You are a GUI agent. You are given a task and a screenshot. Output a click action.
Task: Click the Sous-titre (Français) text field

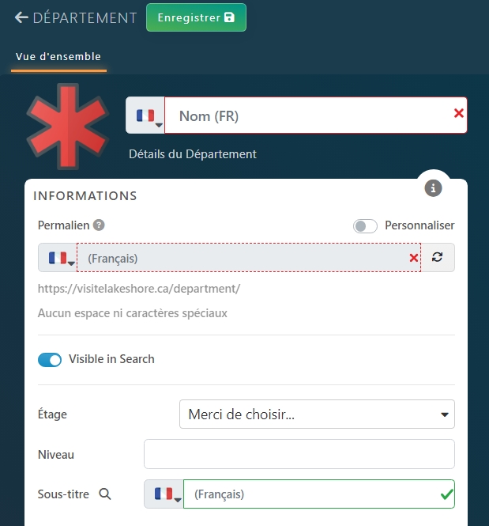[x=312, y=494]
